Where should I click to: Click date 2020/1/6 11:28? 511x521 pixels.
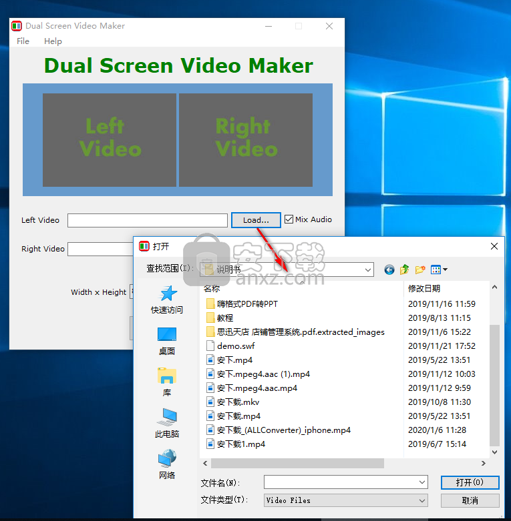point(437,430)
